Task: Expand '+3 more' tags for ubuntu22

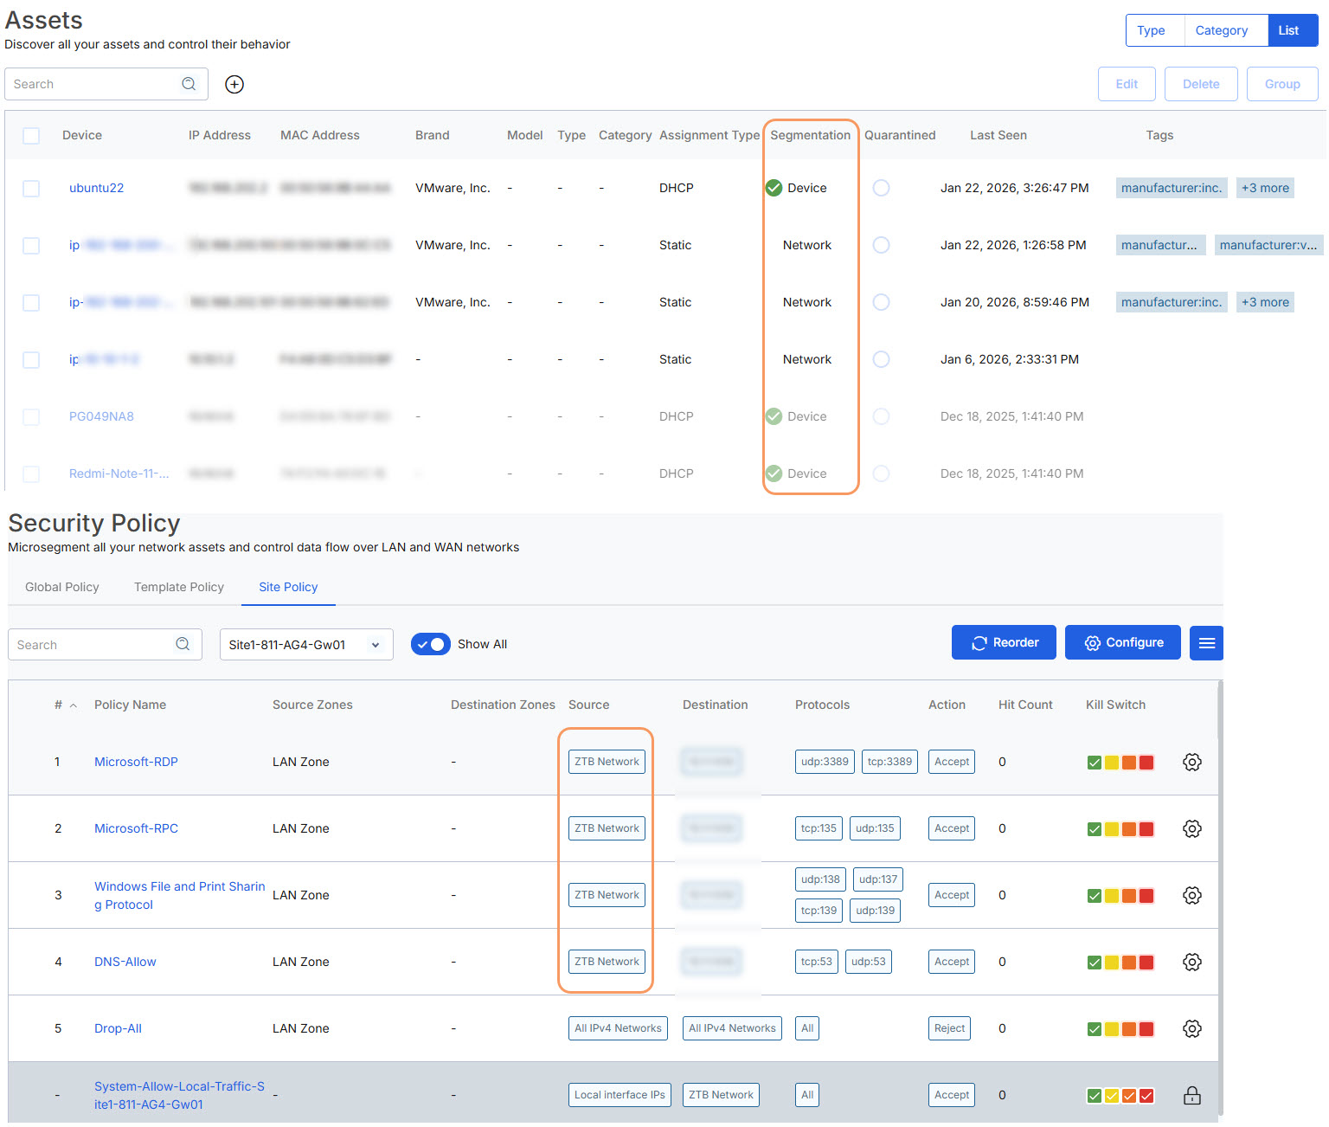Action: (1265, 188)
